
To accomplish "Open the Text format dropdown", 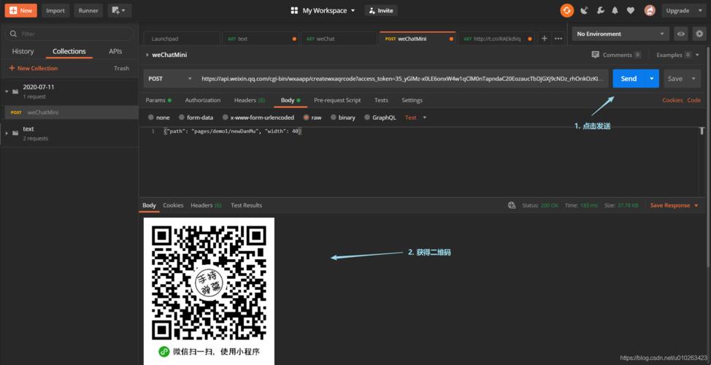I will coord(416,118).
